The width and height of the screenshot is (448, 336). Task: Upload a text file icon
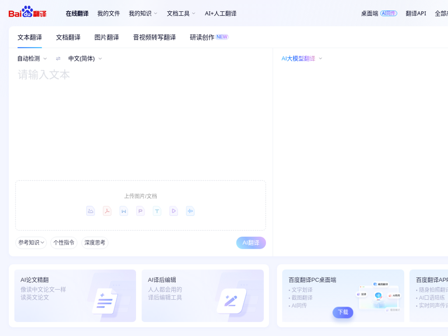(x=157, y=211)
